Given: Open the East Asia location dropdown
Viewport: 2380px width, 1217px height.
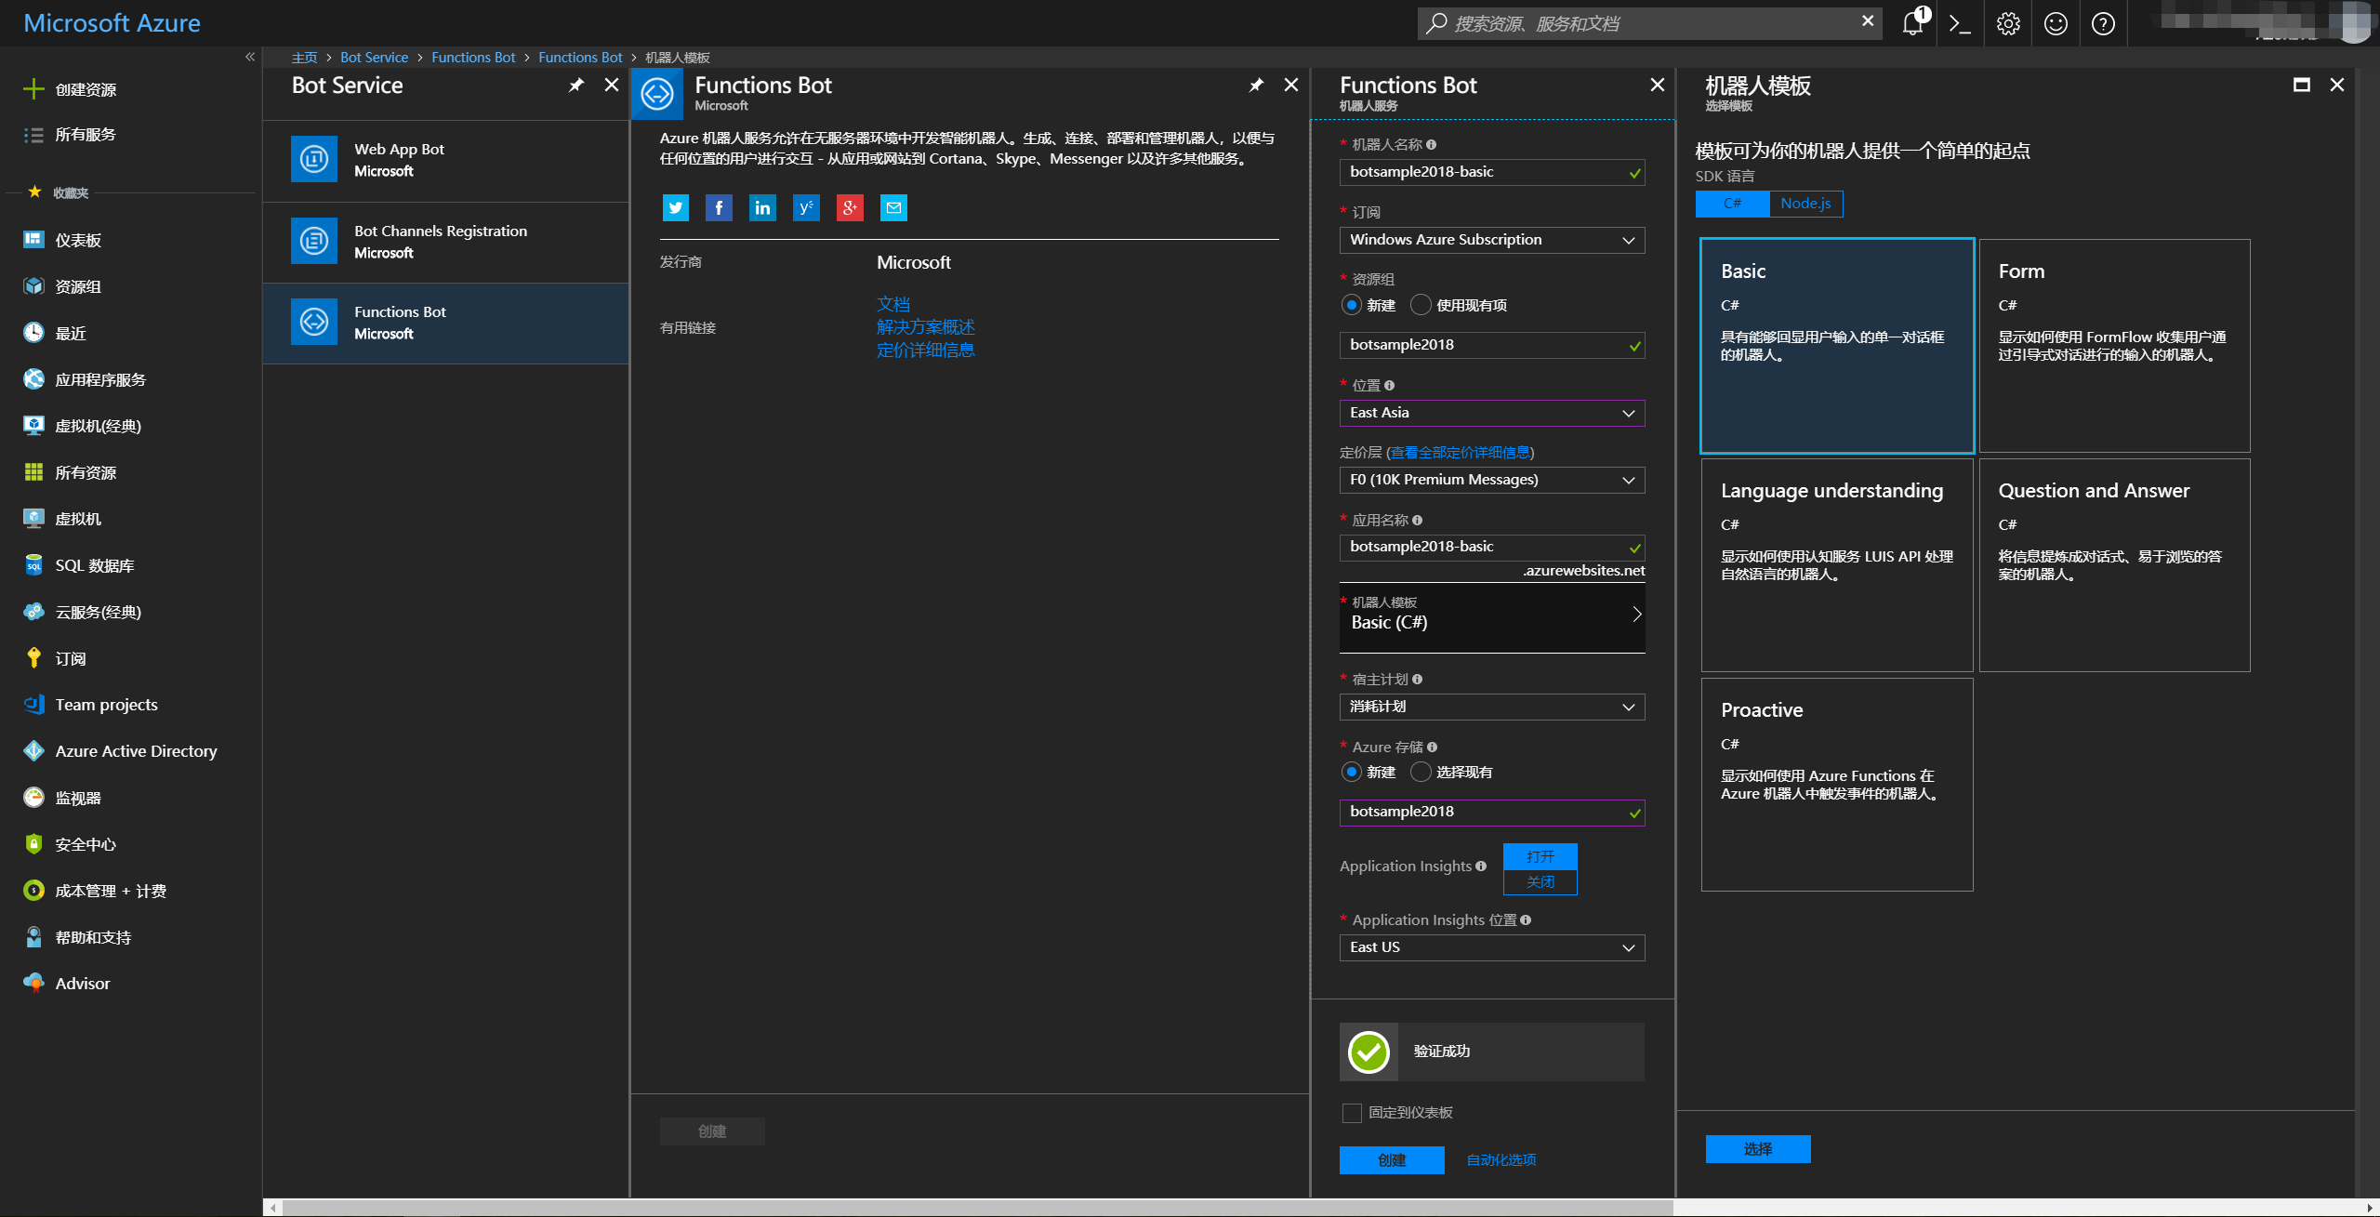Looking at the screenshot, I should point(1491,413).
